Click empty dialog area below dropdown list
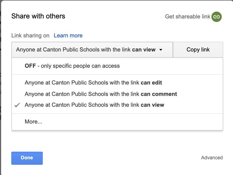The image size is (233, 175). click(116, 142)
